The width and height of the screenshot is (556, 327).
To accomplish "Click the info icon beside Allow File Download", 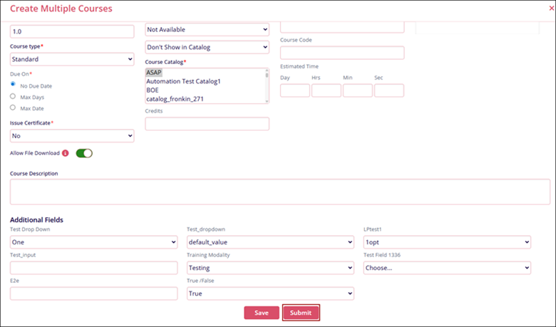I will pos(66,152).
